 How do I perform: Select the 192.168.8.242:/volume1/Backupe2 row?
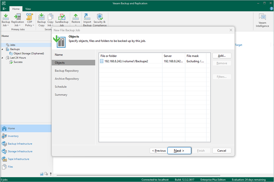(154, 61)
